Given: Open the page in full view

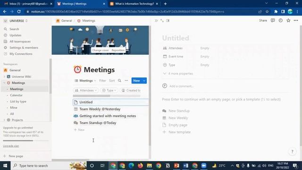Looking at the screenshot, I should coord(162,21).
